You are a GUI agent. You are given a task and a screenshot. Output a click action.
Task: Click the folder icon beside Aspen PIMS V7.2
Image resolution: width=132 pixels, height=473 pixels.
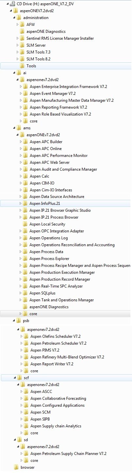27,350
